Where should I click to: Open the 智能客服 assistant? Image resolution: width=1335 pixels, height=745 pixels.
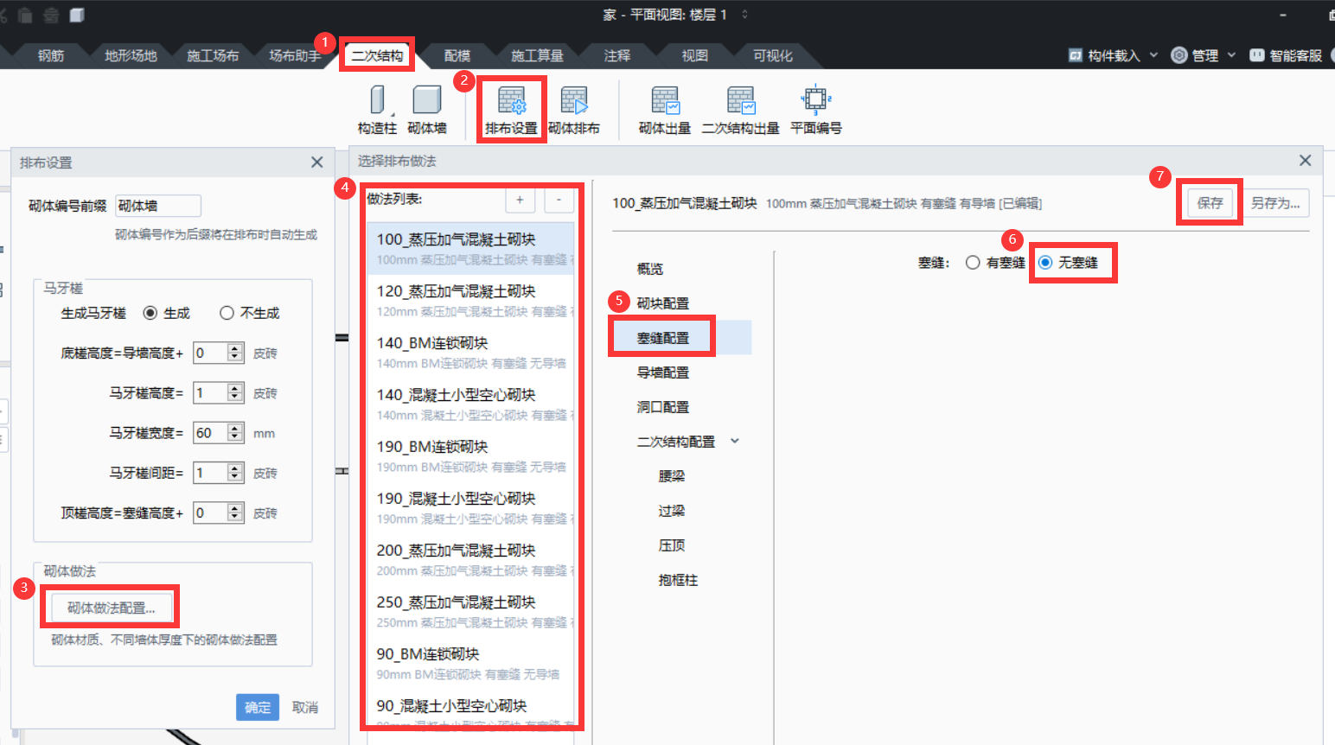(x=1287, y=55)
